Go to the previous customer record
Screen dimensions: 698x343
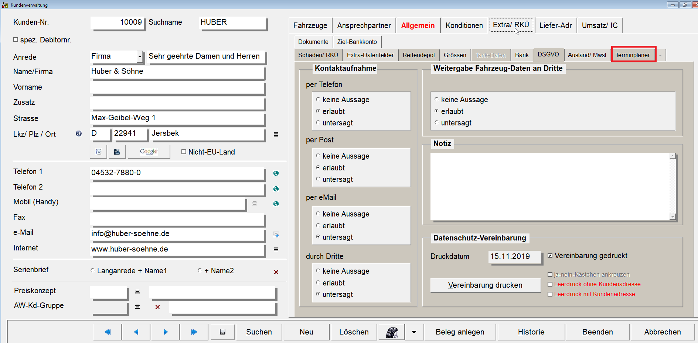tap(136, 332)
